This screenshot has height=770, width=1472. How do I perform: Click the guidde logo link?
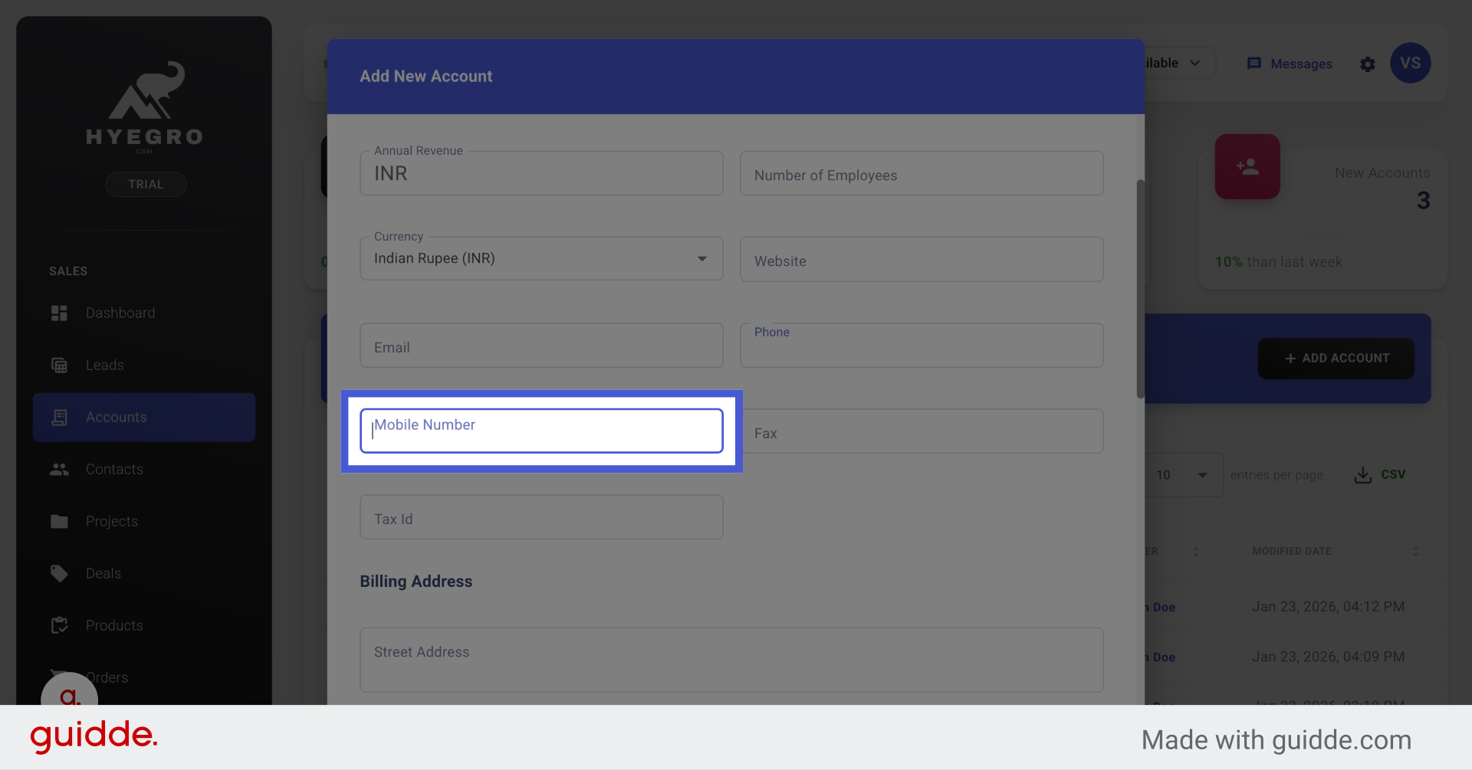[x=94, y=737]
